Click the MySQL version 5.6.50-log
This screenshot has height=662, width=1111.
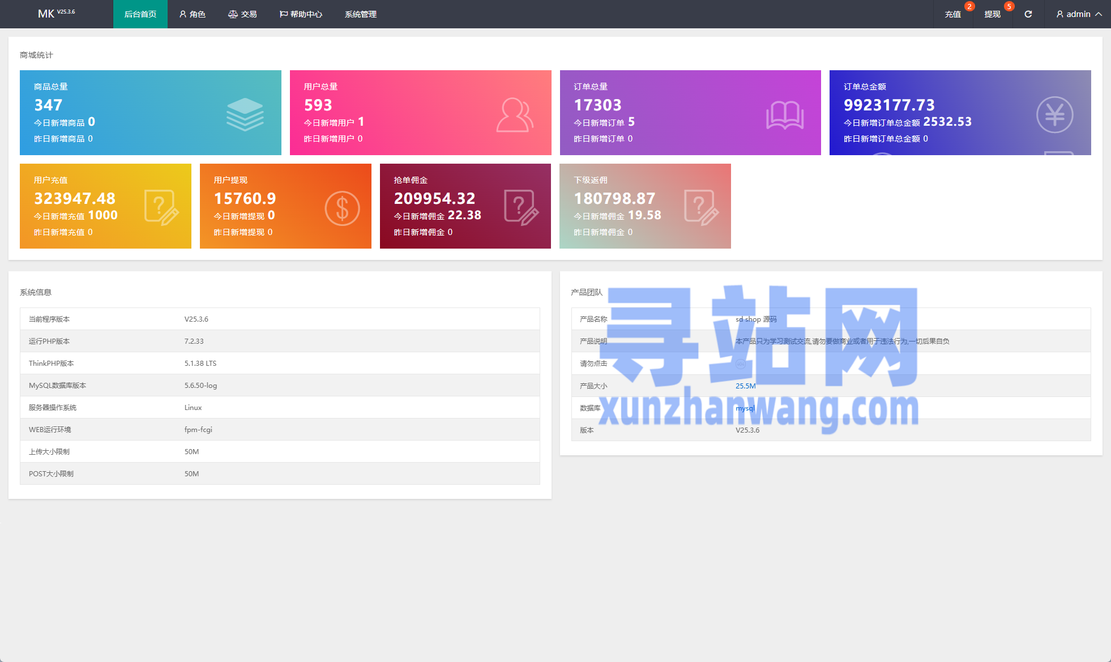click(200, 385)
